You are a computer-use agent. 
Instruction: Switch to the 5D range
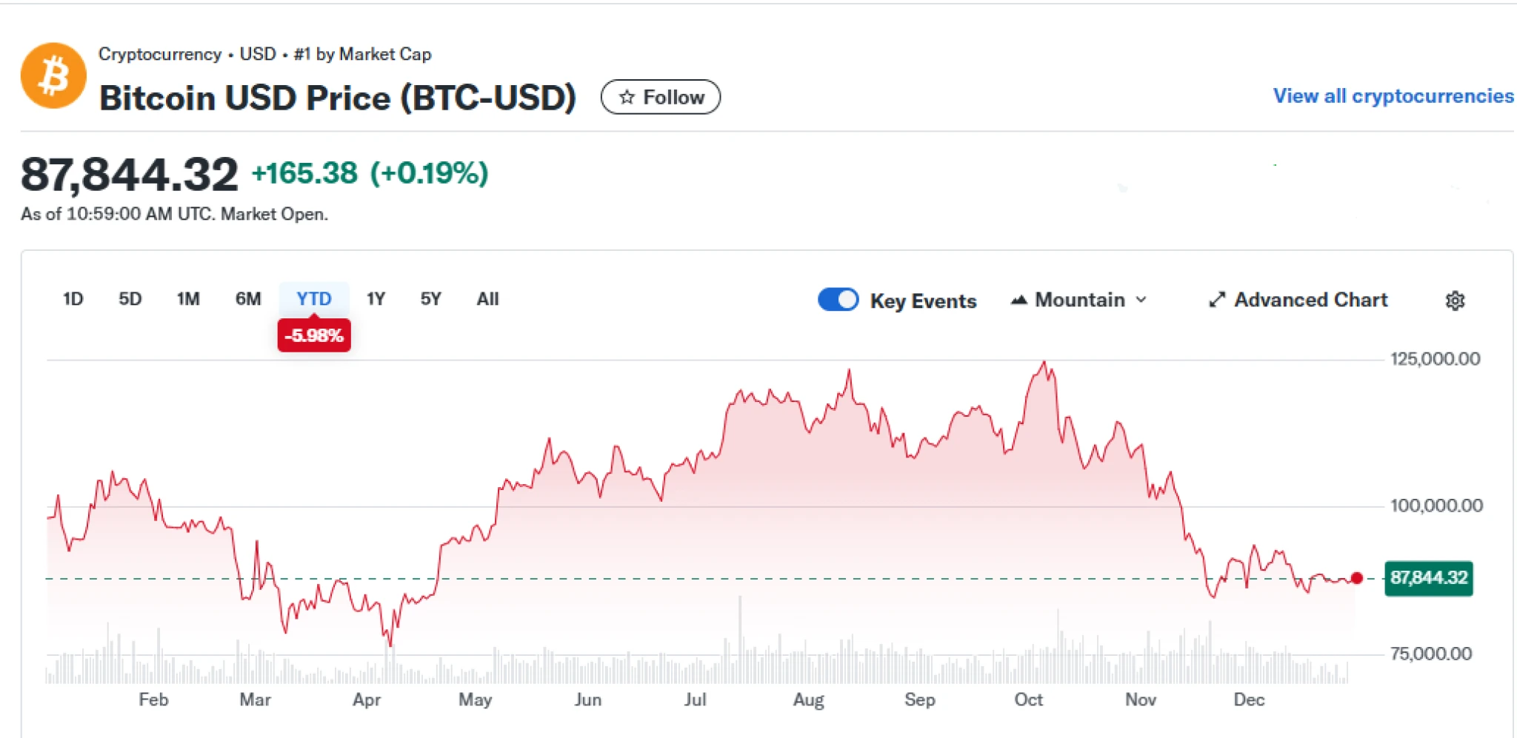[x=130, y=299]
